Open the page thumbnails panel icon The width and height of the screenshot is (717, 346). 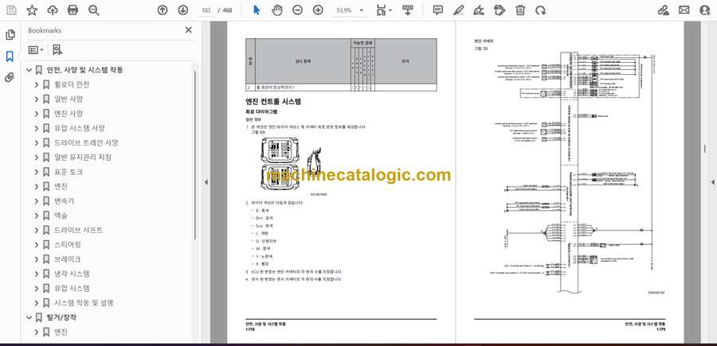click(10, 35)
